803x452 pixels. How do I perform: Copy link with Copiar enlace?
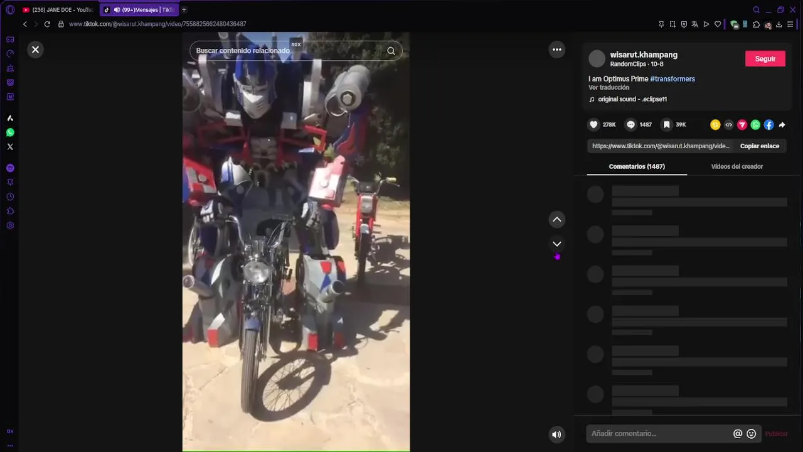[x=759, y=146]
